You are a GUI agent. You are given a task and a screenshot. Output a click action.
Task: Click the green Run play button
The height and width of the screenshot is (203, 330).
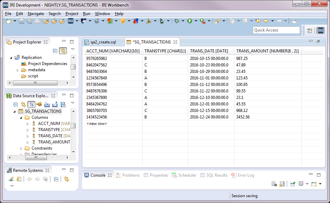[190, 21]
